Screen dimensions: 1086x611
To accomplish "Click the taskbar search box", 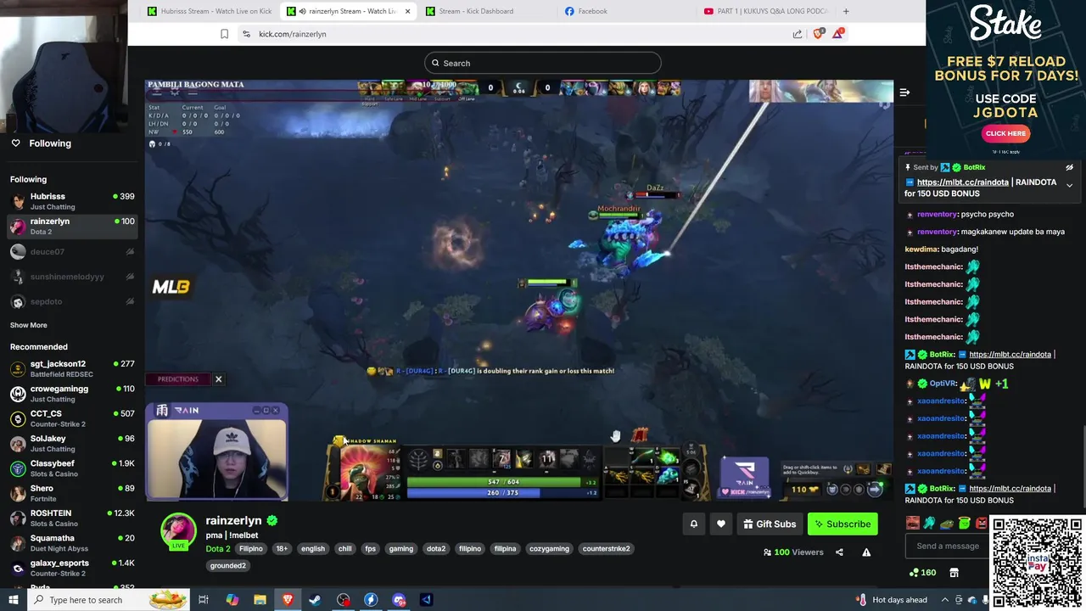I will click(x=109, y=600).
